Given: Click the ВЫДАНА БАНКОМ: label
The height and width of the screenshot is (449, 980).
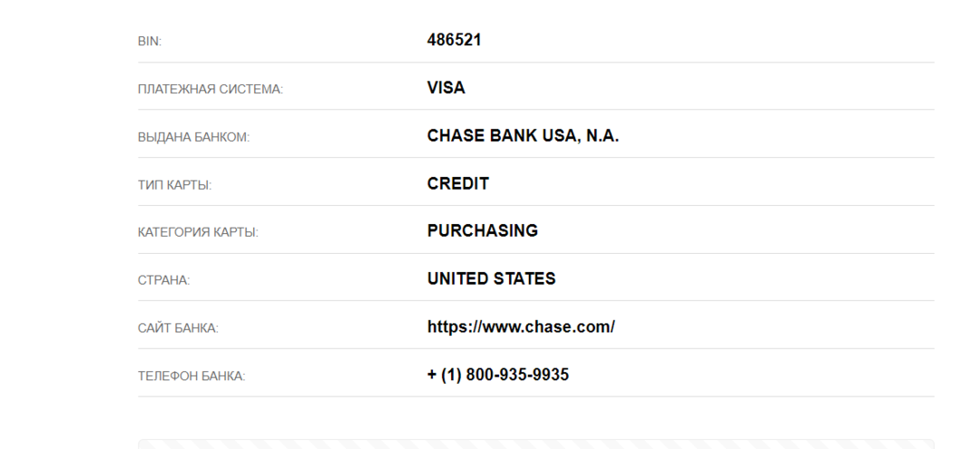Looking at the screenshot, I should click(193, 138).
